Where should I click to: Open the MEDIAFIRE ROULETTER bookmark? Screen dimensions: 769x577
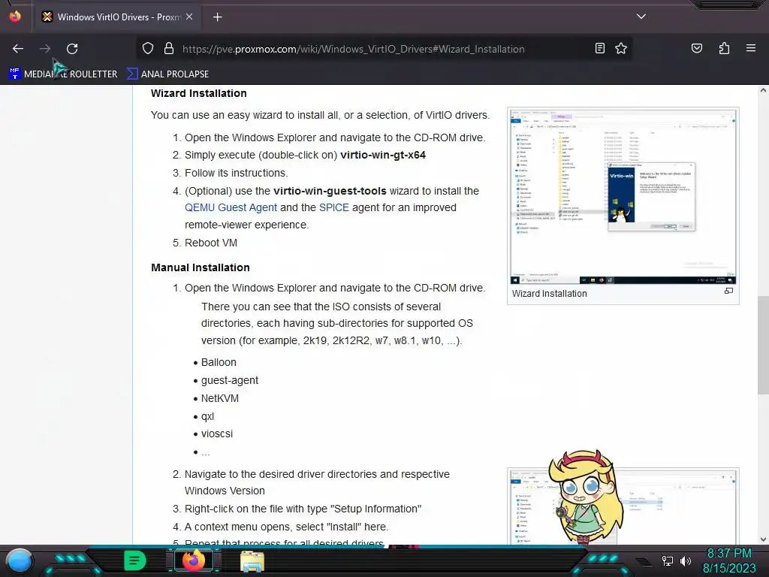click(63, 74)
